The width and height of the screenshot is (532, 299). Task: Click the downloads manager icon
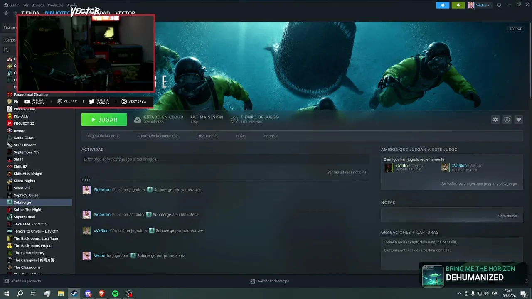coord(253,281)
